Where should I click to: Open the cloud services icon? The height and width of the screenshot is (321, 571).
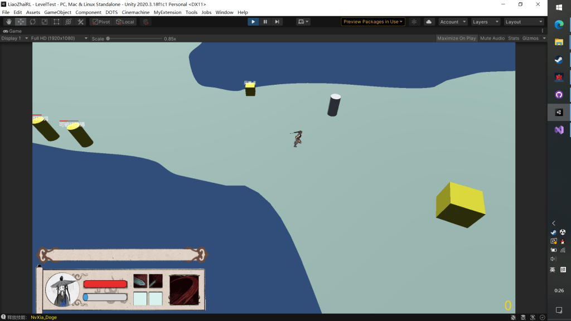(429, 22)
